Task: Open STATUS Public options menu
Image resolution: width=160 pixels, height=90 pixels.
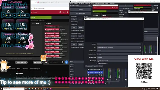Action: (x=41, y=24)
